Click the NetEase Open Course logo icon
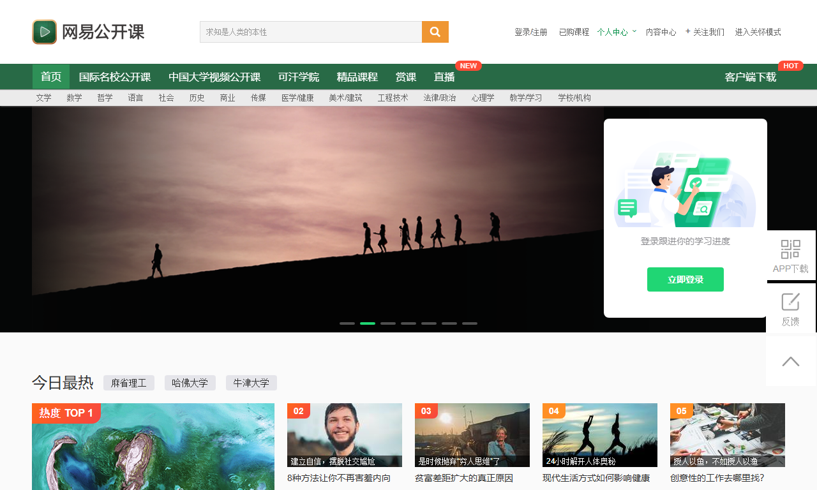This screenshot has height=490, width=817. (x=45, y=32)
